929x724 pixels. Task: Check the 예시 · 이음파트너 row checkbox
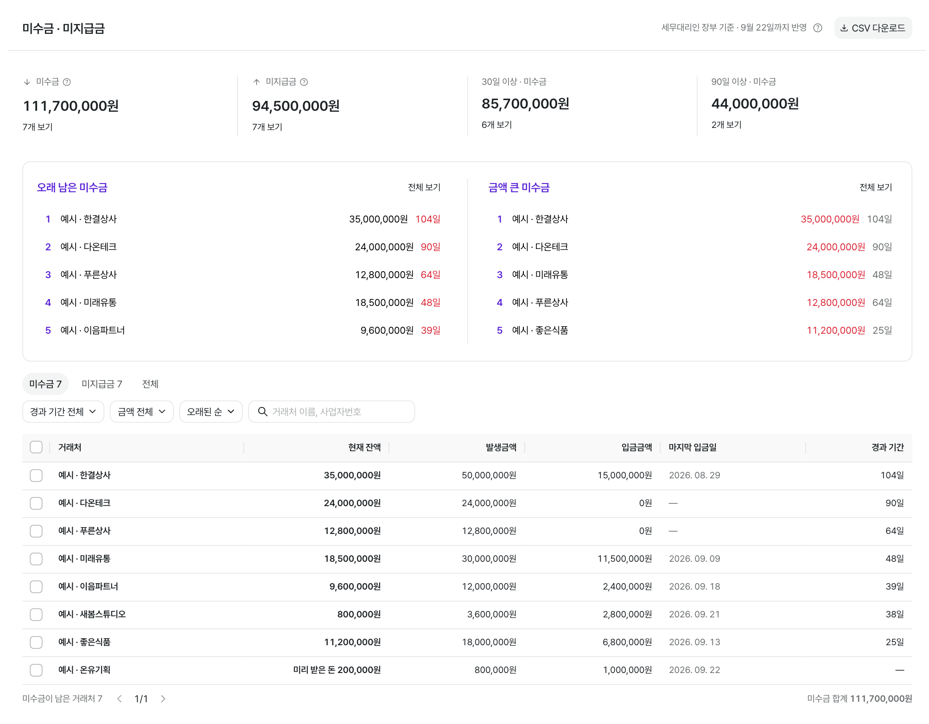point(36,587)
